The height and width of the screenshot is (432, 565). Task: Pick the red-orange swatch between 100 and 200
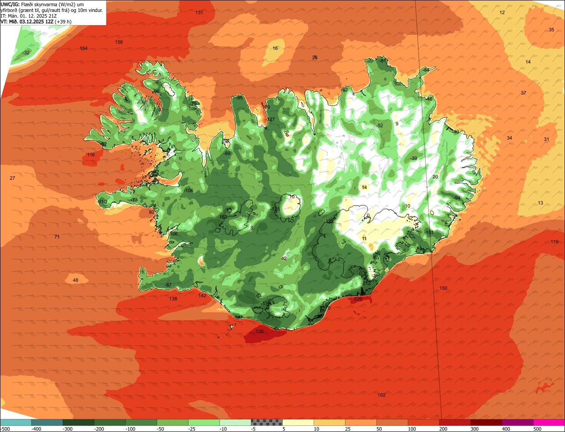(x=424, y=422)
